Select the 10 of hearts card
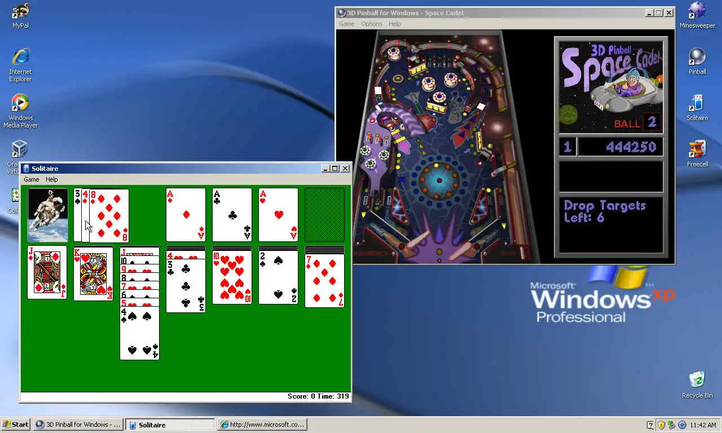 click(232, 277)
